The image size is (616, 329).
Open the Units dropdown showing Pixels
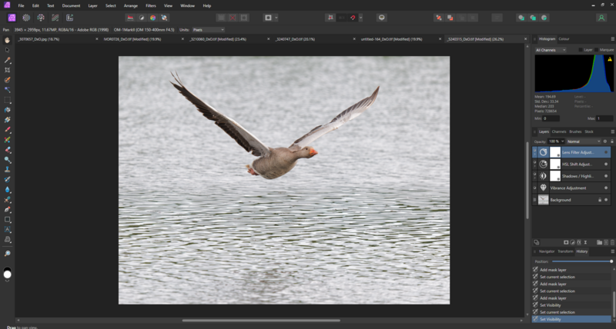pyautogui.click(x=208, y=30)
